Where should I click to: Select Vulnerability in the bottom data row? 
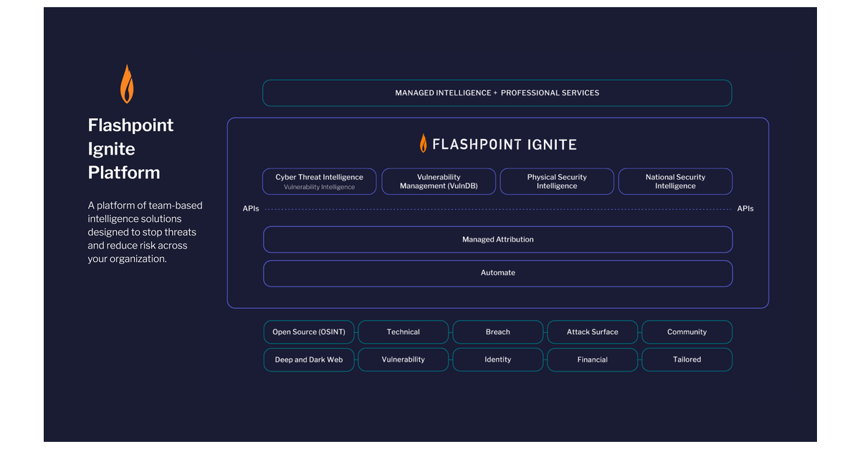[403, 359]
